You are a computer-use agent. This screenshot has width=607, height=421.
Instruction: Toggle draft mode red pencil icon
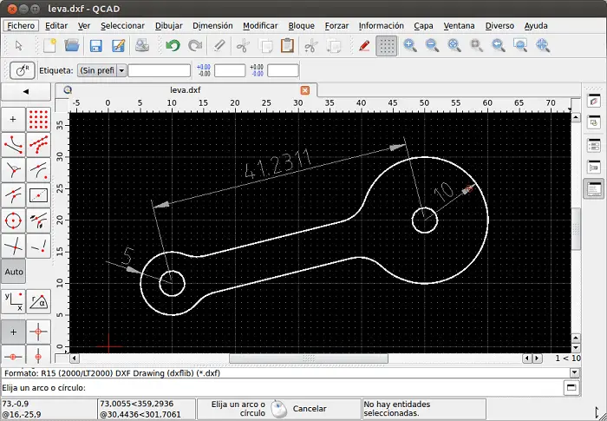click(x=364, y=46)
